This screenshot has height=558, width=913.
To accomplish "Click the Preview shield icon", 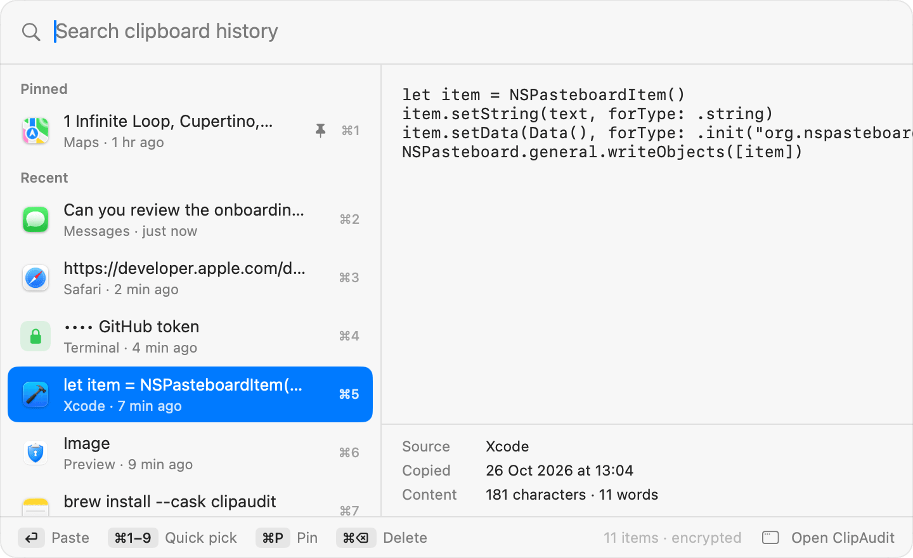I will tap(36, 453).
